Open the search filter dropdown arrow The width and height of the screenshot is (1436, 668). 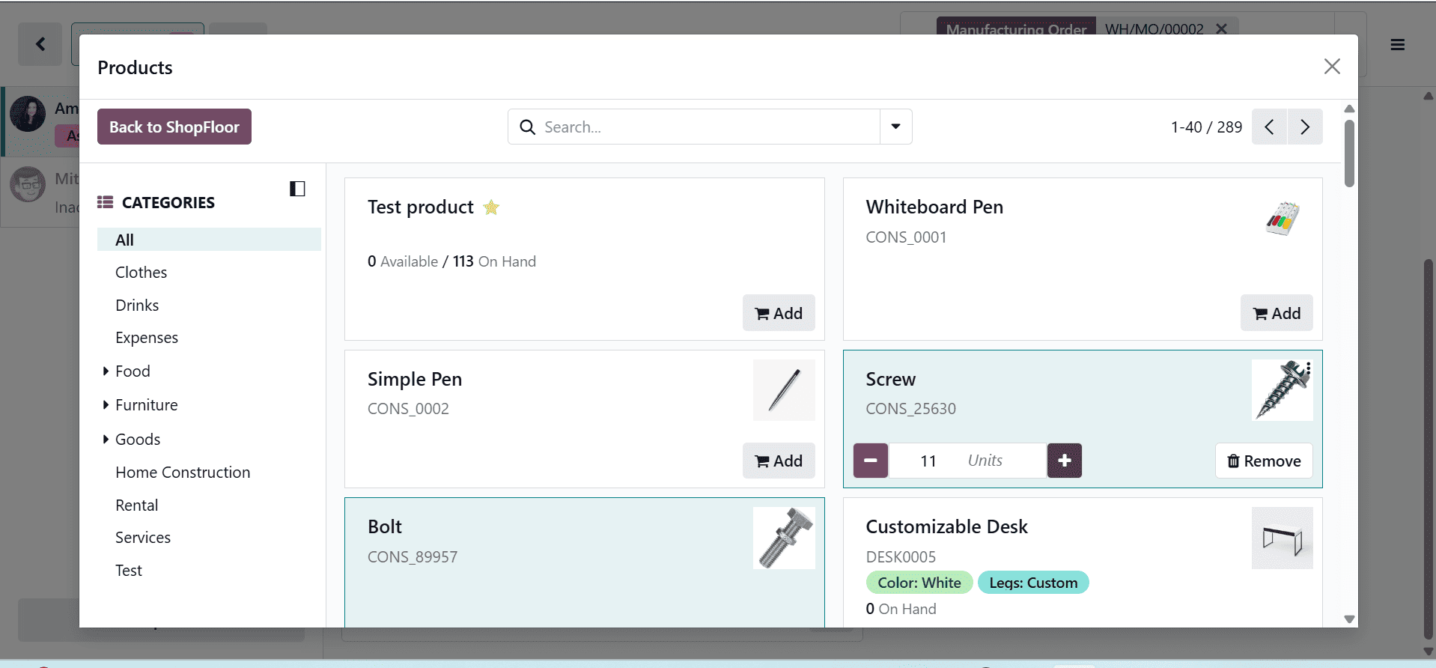pos(895,127)
